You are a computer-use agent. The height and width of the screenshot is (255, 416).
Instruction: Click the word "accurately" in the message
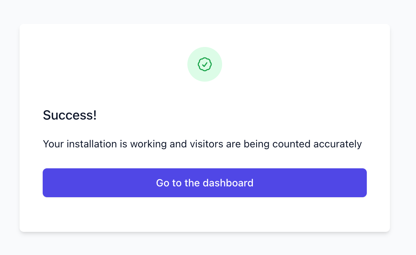pyautogui.click(x=338, y=144)
